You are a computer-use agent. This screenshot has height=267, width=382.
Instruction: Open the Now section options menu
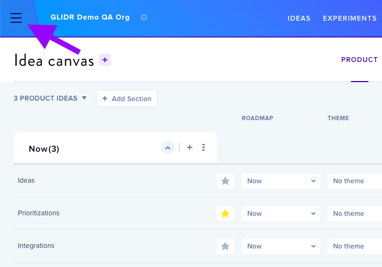point(203,147)
